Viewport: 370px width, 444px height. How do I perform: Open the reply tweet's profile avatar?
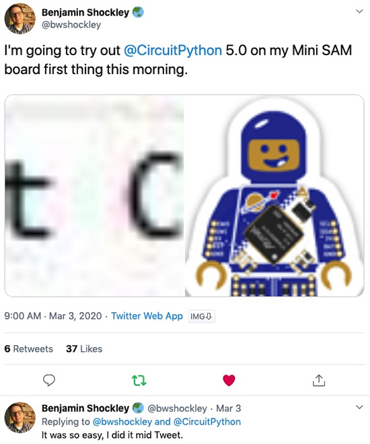pos(20,417)
